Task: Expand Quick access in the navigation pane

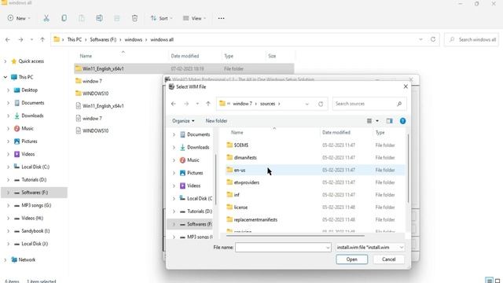Action: [x=6, y=61]
